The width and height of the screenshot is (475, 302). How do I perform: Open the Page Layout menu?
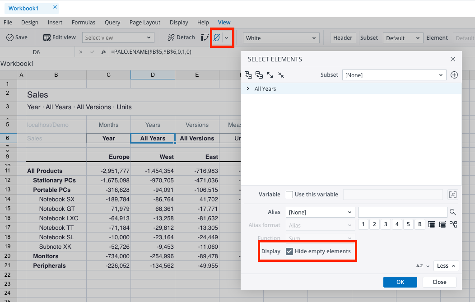[x=145, y=23]
